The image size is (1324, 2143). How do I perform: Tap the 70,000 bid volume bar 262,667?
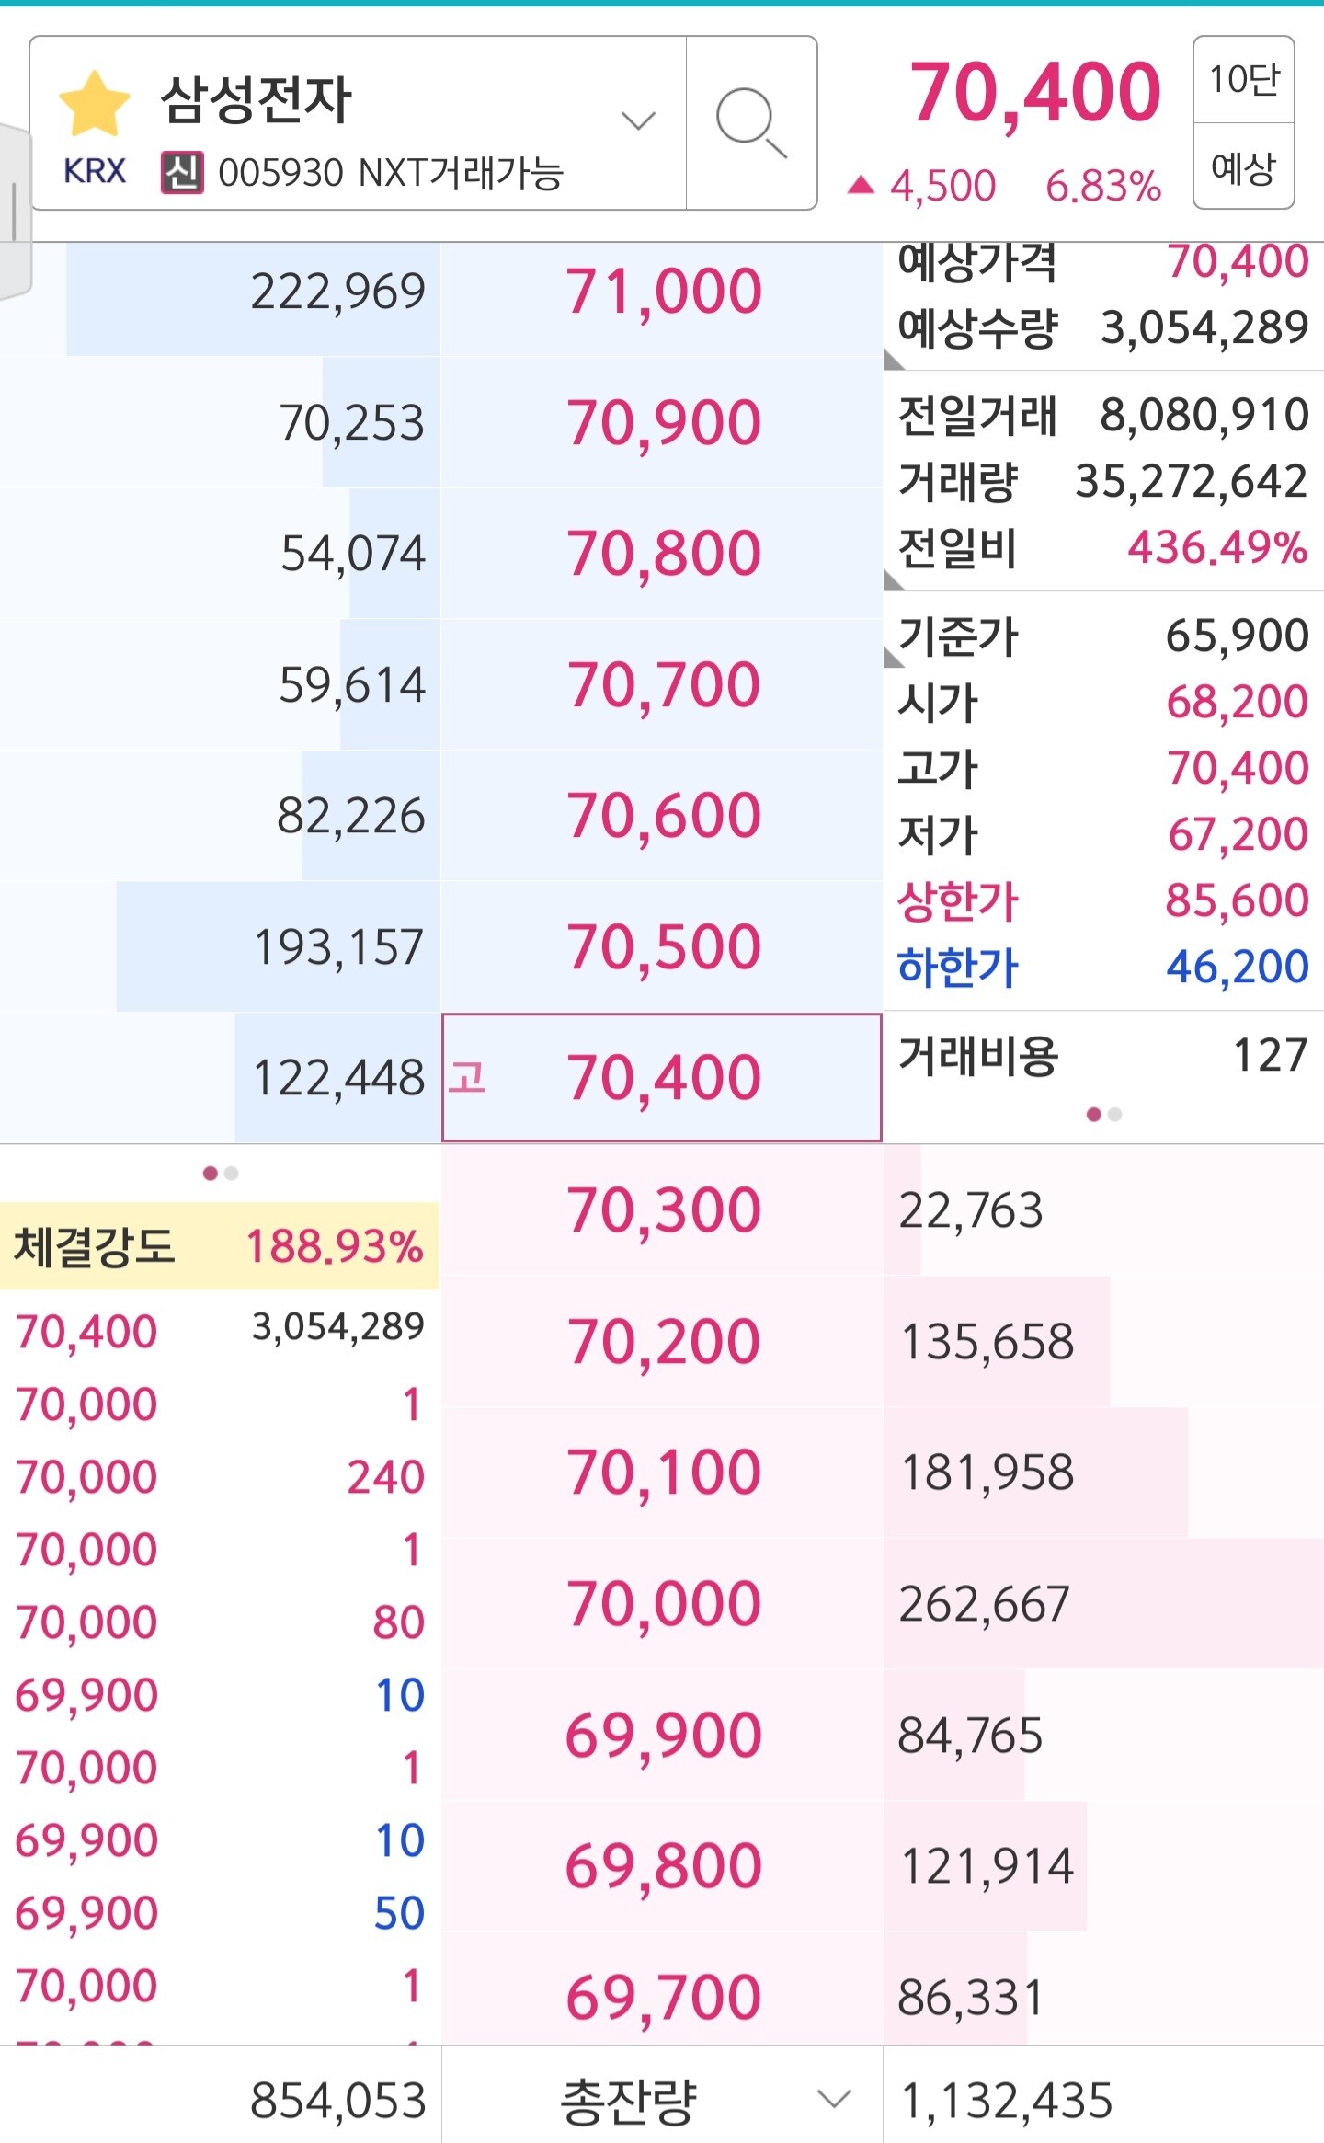coord(1103,1603)
